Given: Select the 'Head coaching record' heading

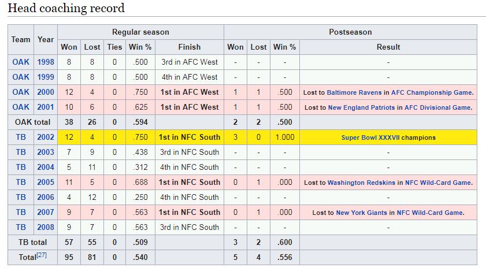Looking at the screenshot, I should coord(66,8).
